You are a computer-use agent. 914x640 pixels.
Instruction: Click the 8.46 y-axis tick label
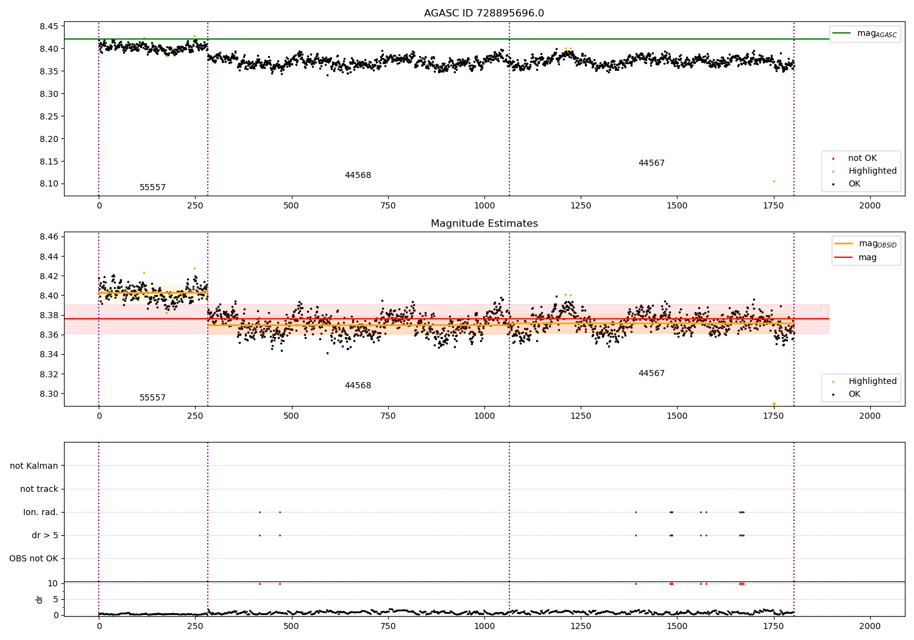coord(50,236)
